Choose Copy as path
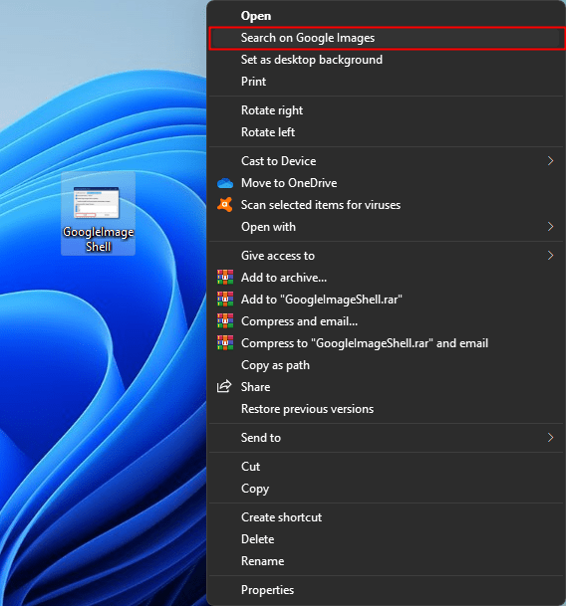Screen dimensions: 566x606 coord(386,365)
